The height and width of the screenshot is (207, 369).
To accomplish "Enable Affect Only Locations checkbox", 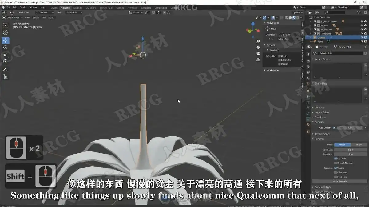I will point(279,60).
